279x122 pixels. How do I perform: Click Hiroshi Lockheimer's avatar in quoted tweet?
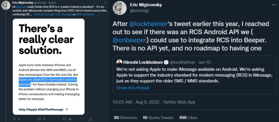tap(119, 62)
